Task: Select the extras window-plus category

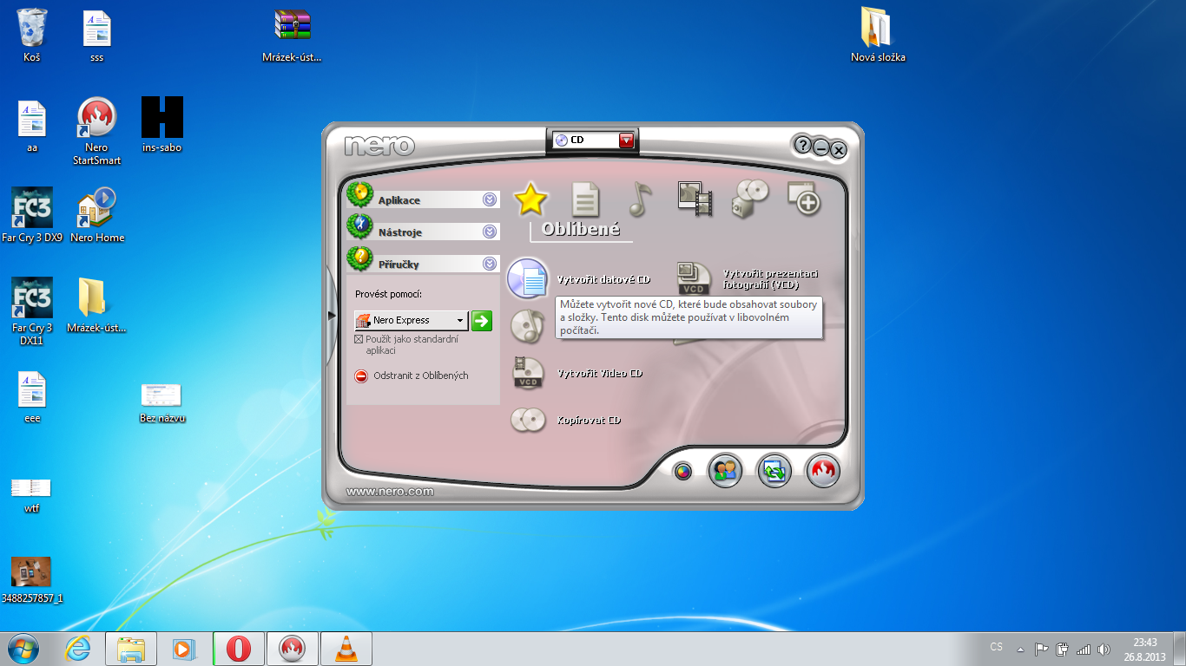Action: (804, 199)
